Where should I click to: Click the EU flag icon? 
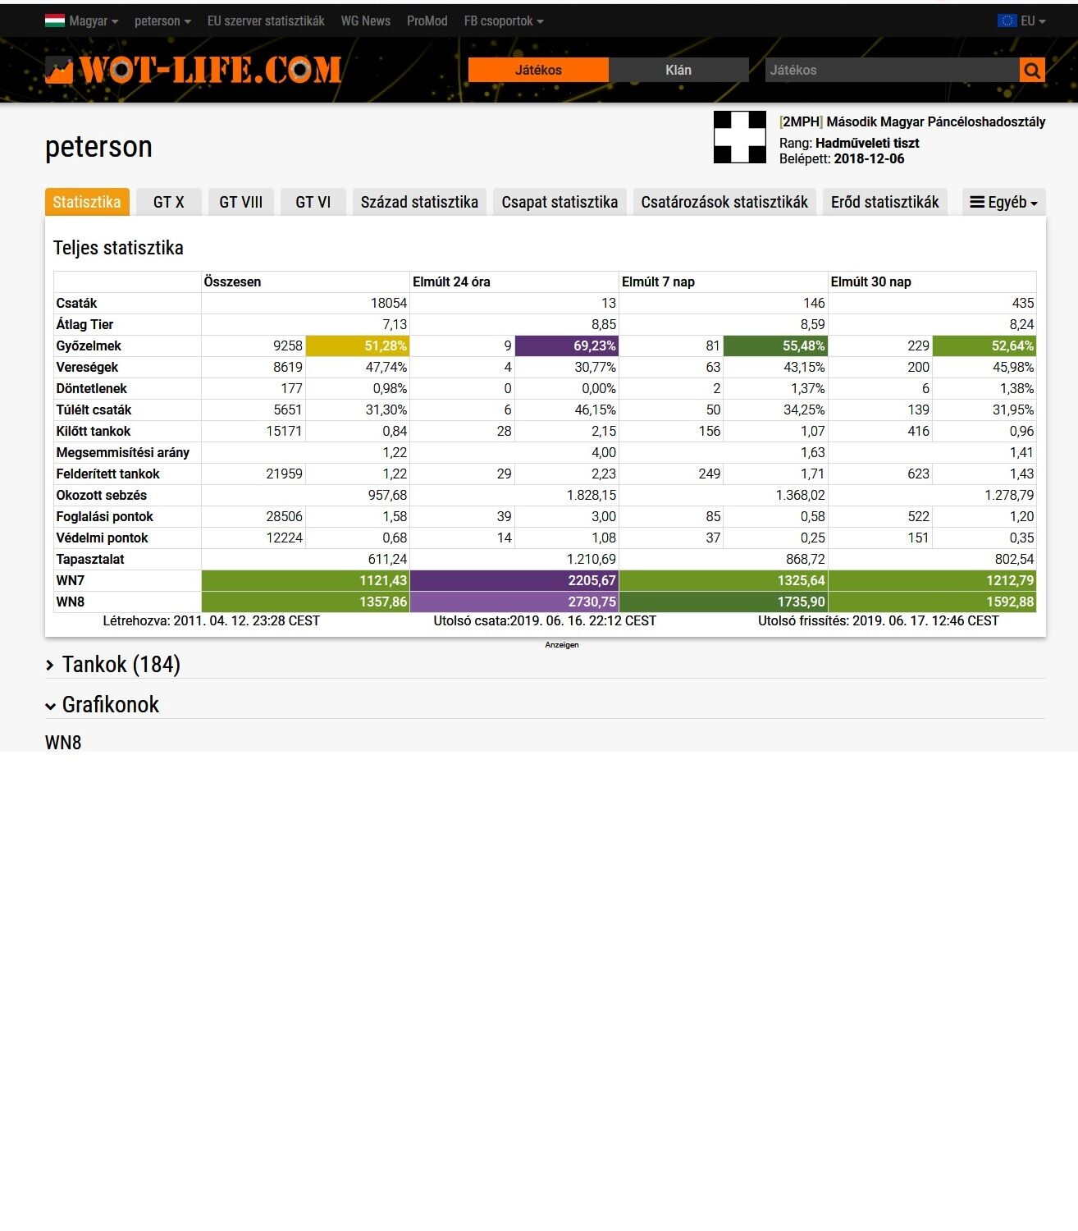pyautogui.click(x=1007, y=21)
